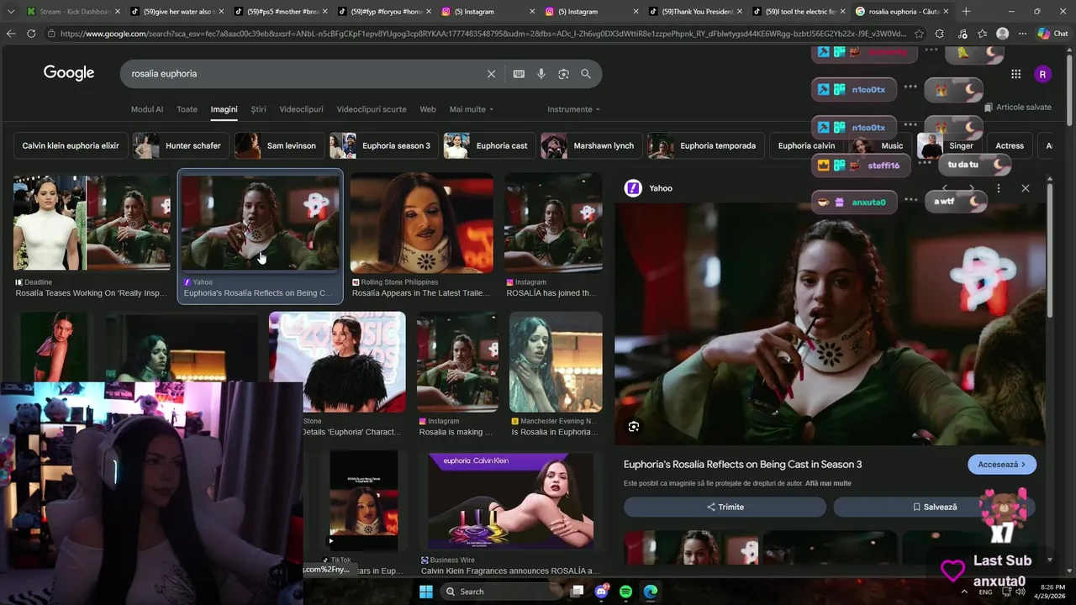Close the 'Stream - Kick Dashboard' tab
The height and width of the screenshot is (605, 1076).
tap(117, 12)
